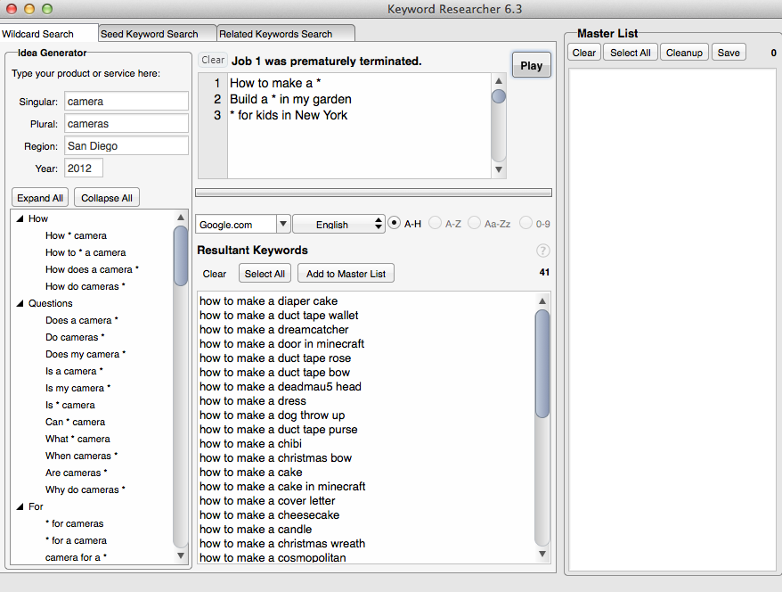Click Collapse All button
The width and height of the screenshot is (782, 592).
tap(107, 198)
